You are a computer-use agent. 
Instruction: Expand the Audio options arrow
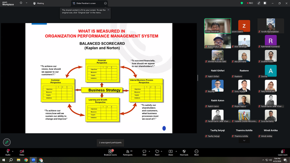coord(13,151)
